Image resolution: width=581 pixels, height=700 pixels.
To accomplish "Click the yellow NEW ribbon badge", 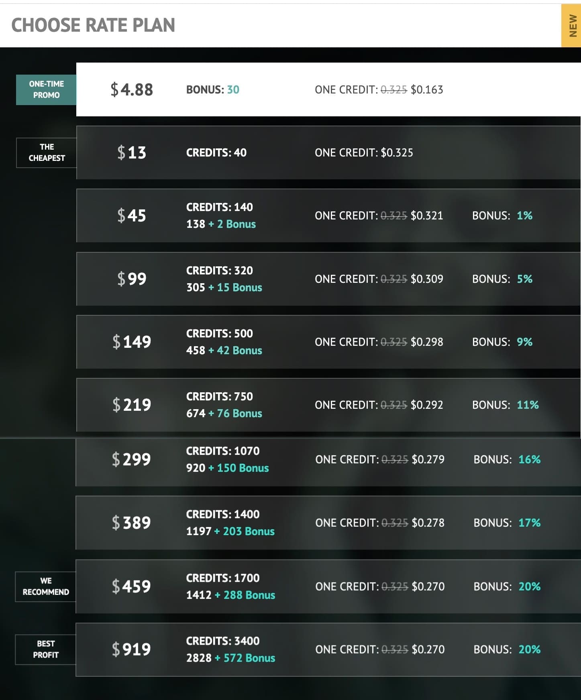I will [571, 26].
